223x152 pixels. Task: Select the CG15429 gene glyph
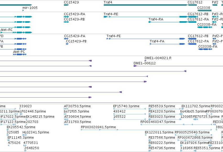pos(66,5)
